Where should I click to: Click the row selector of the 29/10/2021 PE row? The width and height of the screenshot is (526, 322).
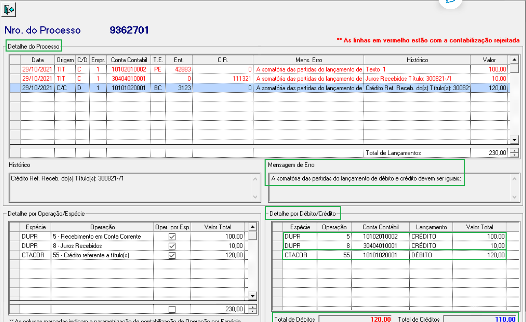[15, 69]
